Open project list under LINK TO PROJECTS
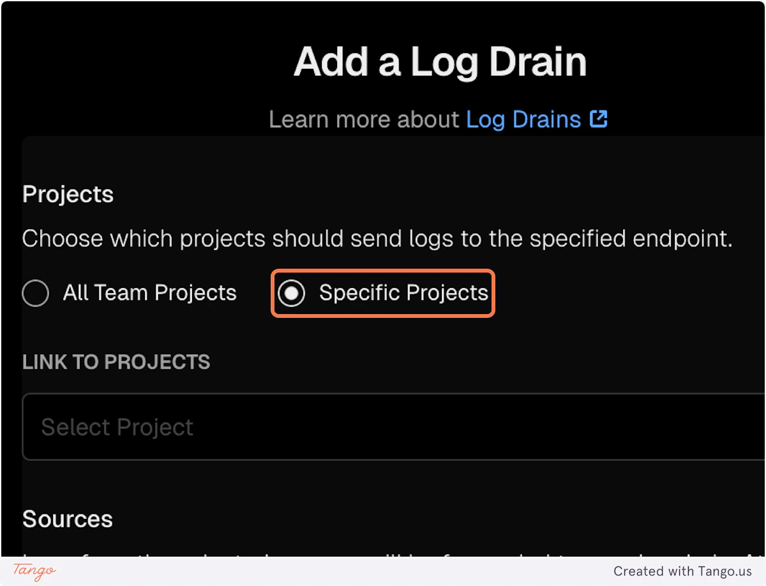The width and height of the screenshot is (766, 586). pos(383,426)
